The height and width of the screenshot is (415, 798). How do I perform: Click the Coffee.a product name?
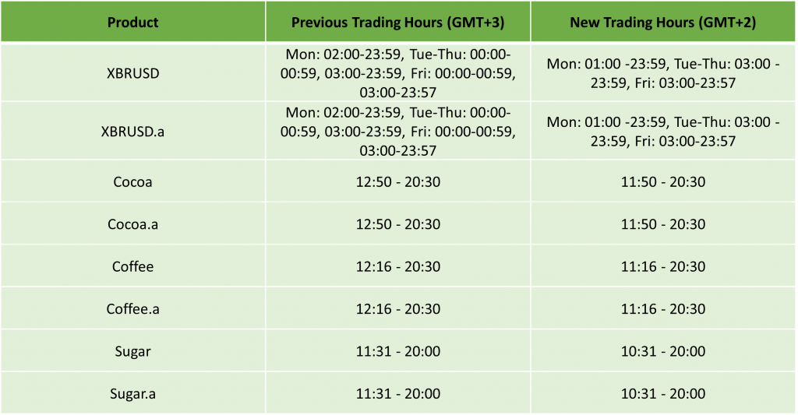(132, 309)
